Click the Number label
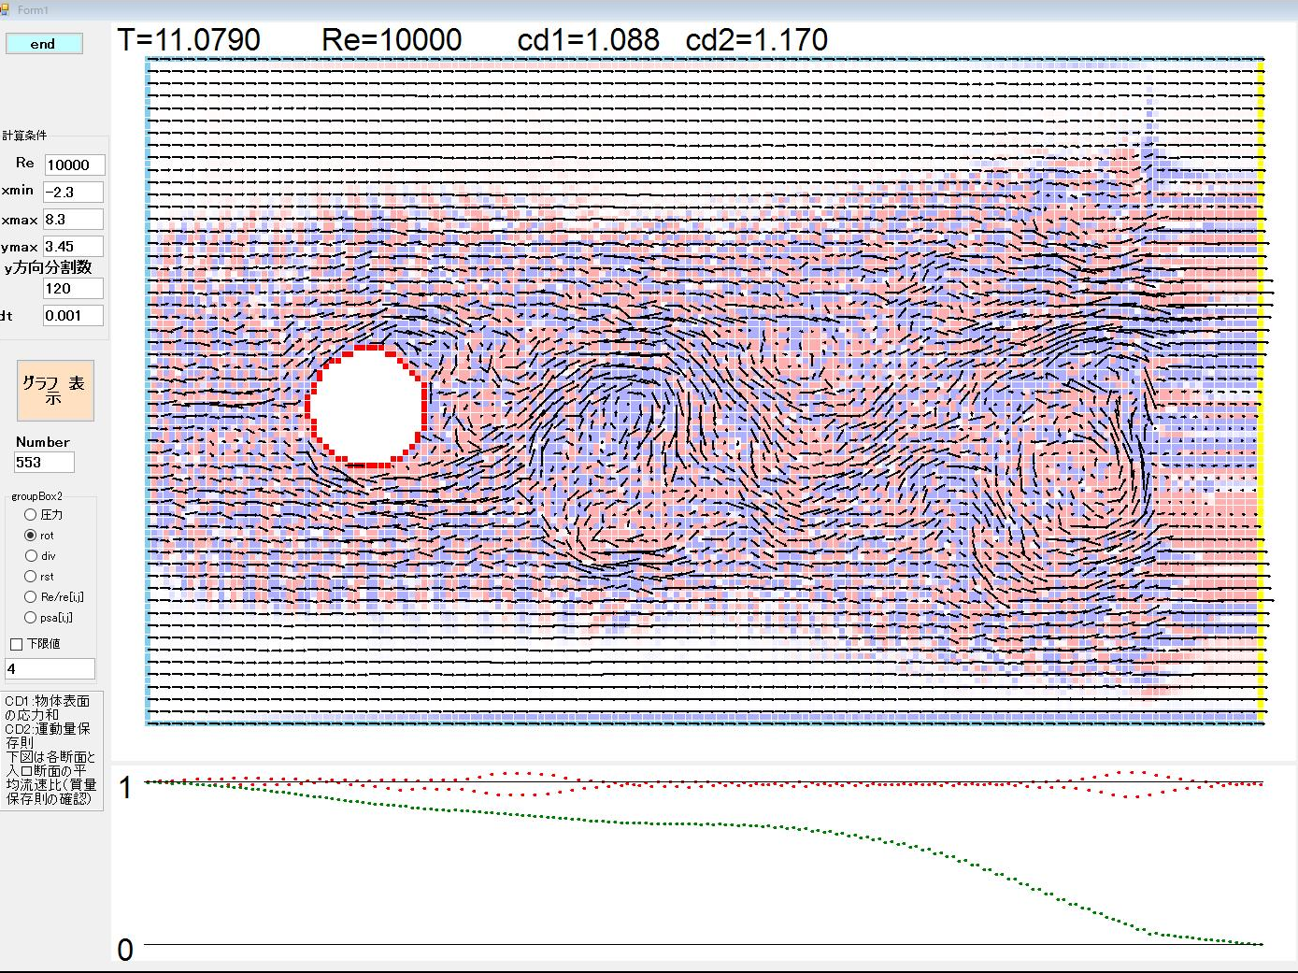The width and height of the screenshot is (1298, 973). coord(43,442)
